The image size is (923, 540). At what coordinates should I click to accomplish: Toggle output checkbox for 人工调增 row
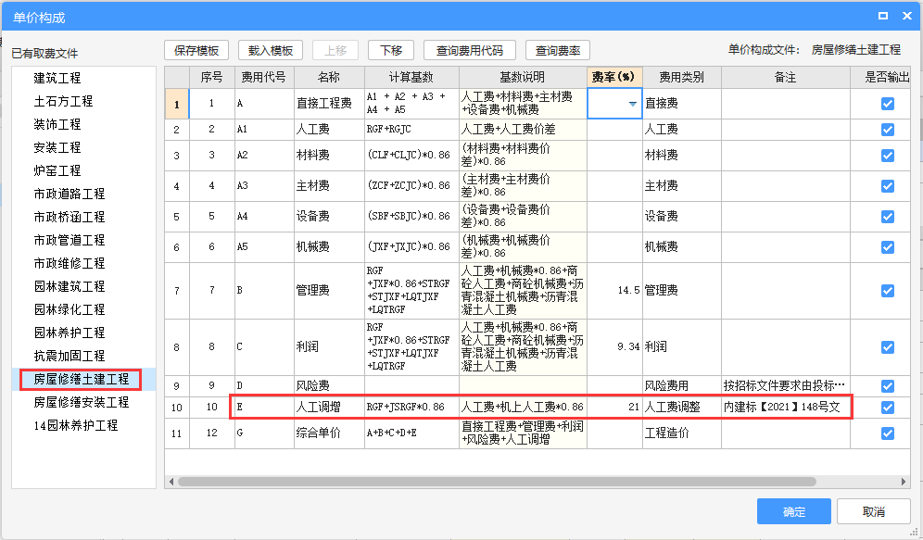888,407
